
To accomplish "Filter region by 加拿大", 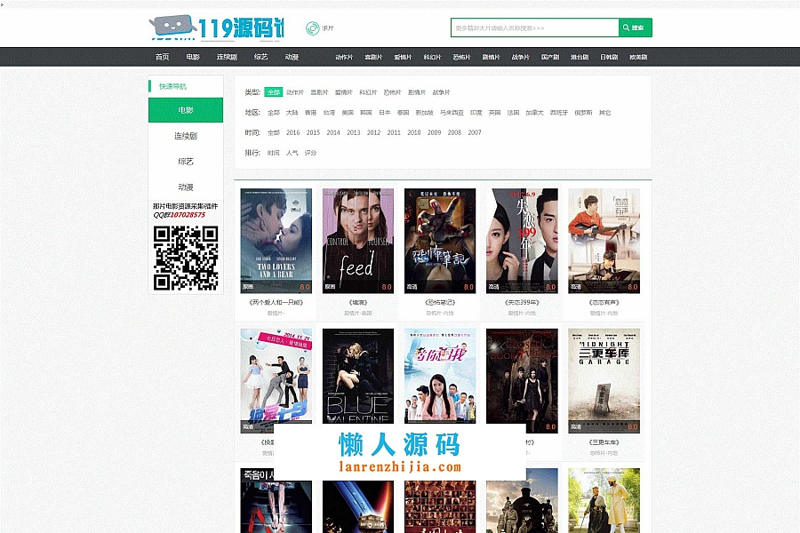I will pyautogui.click(x=535, y=113).
